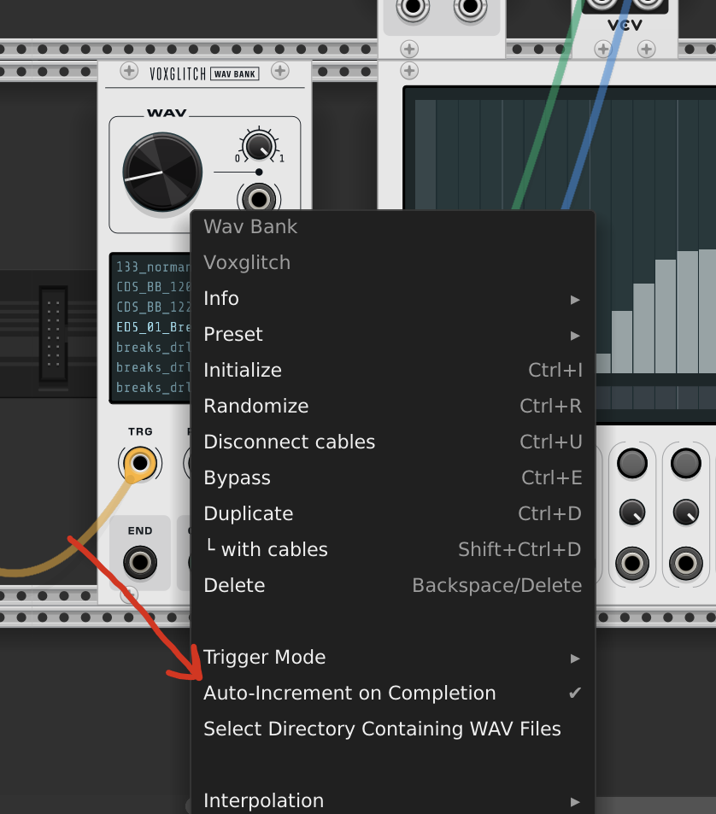Expand the Trigger Mode submenu

click(264, 657)
